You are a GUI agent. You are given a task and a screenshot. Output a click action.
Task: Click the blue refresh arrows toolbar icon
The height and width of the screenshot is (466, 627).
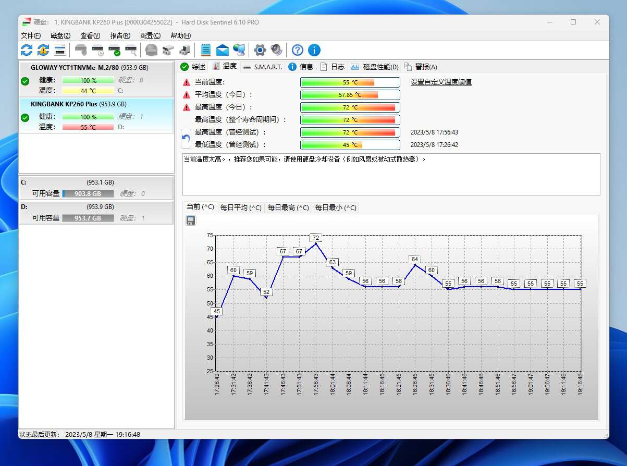(x=27, y=50)
